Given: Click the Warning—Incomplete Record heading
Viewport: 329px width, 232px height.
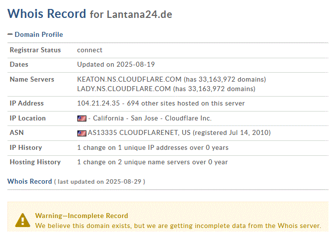Looking at the screenshot, I should 81,216.
